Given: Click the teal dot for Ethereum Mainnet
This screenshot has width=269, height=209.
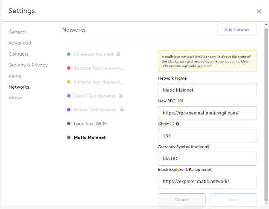Looking at the screenshot, I should click(69, 54).
